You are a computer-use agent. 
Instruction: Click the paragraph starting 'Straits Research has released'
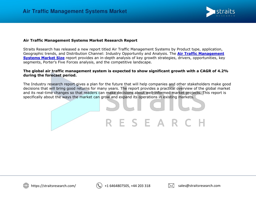(124, 56)
